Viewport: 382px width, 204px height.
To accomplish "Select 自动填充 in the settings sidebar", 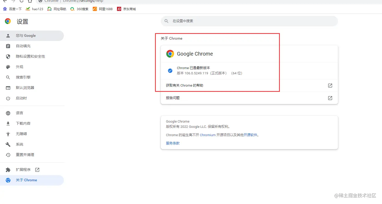I will [23, 46].
